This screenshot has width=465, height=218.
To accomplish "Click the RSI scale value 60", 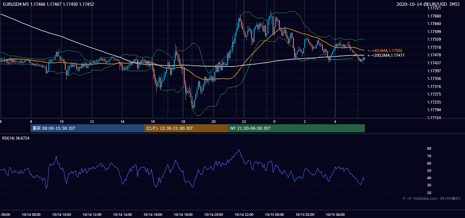I will 429,163.
